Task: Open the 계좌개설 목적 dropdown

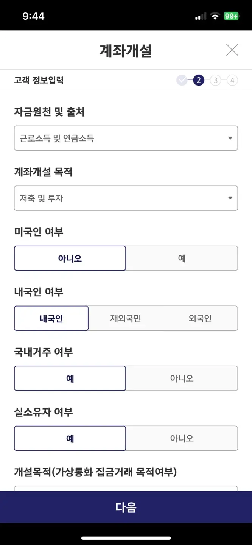Action: [126, 198]
